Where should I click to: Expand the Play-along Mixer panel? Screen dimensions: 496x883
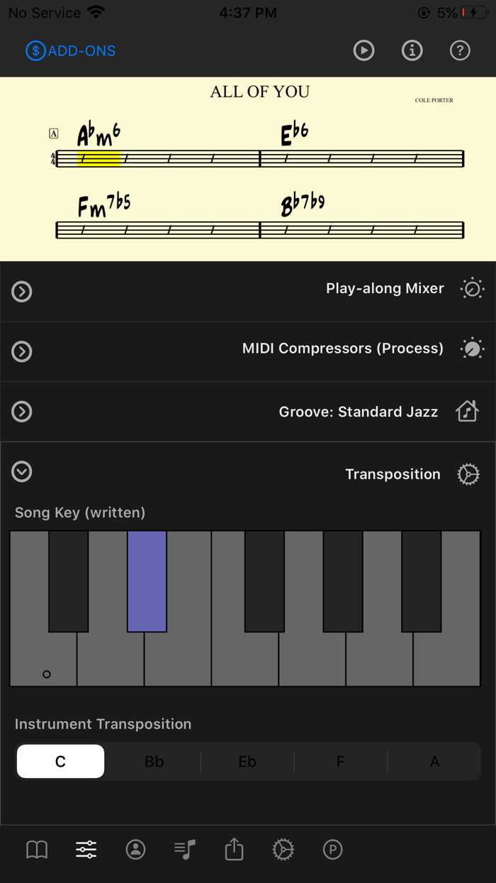coord(21,291)
